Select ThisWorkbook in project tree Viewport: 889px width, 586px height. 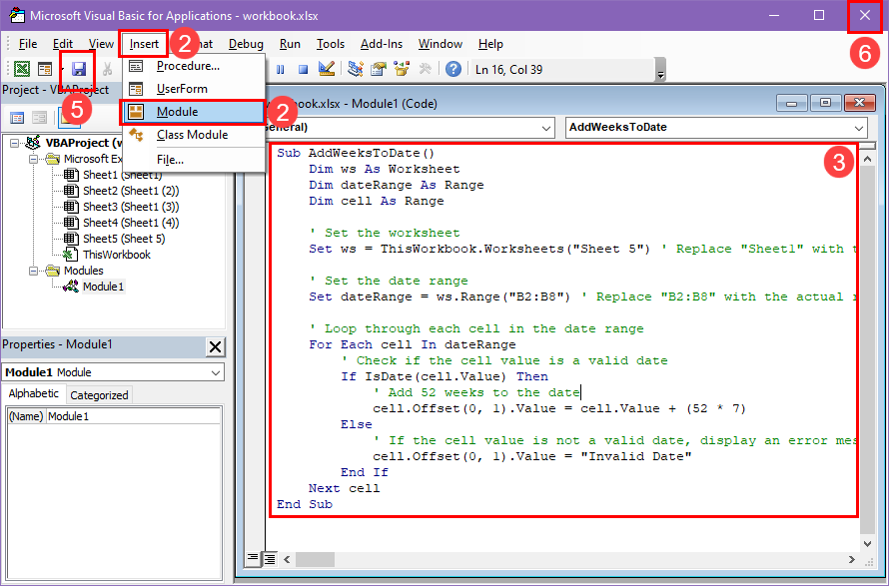coord(116,255)
